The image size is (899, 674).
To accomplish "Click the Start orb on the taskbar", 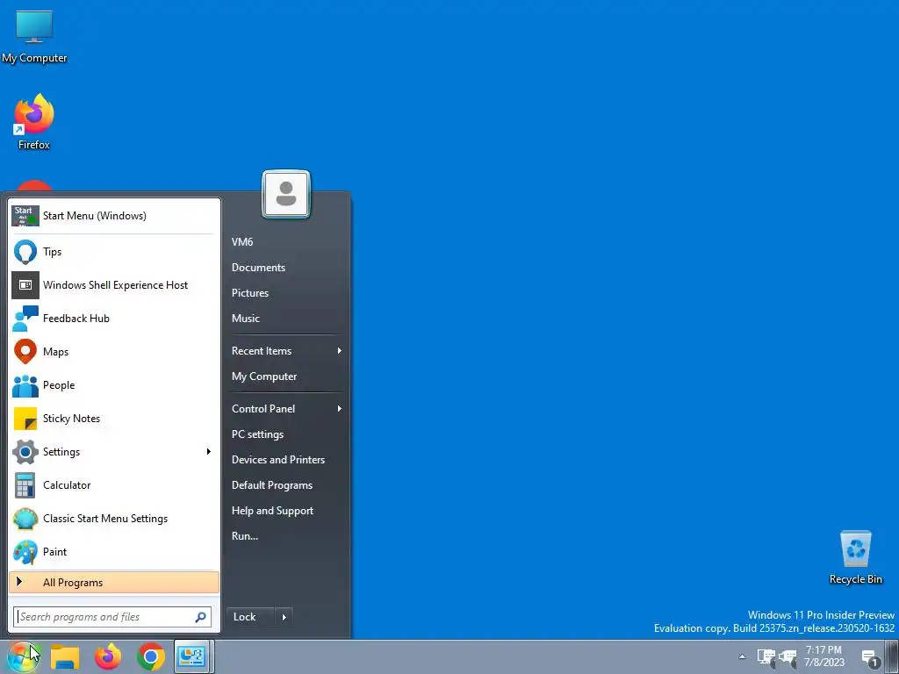I will click(22, 656).
